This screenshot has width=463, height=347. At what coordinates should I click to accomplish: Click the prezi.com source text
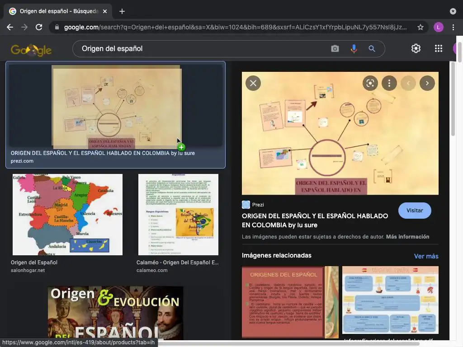click(x=22, y=161)
